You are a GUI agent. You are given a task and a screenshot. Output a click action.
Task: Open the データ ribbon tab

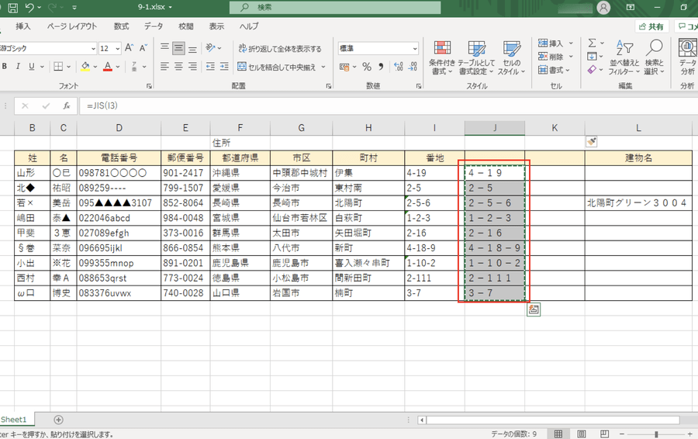tap(154, 26)
